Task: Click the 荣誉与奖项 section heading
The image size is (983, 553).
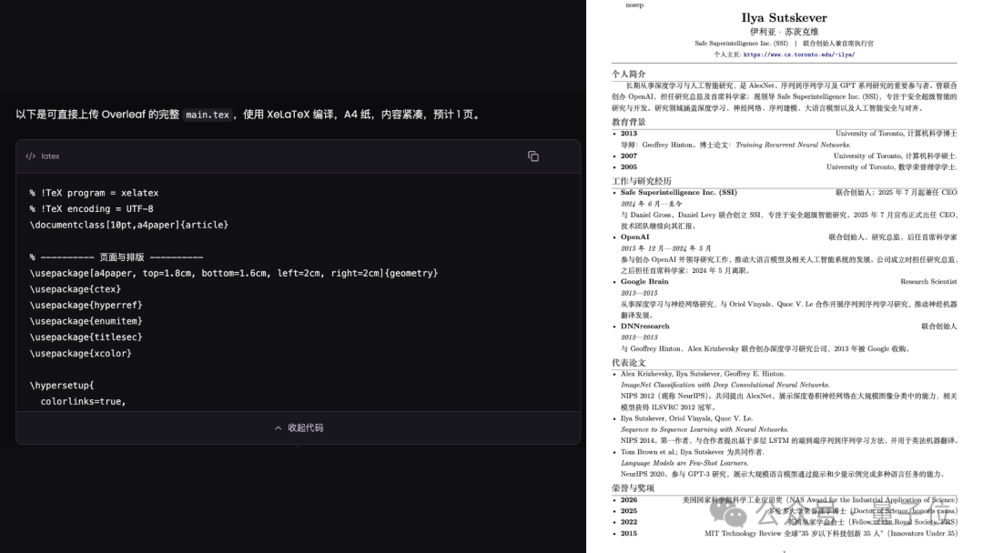Action: (x=633, y=488)
